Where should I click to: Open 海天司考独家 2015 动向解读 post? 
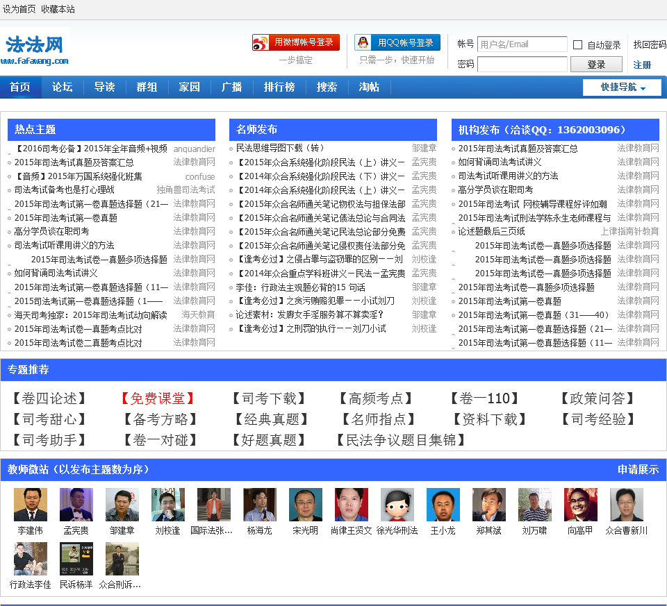(90, 315)
